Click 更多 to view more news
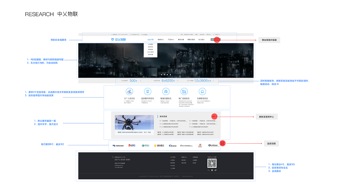Image resolution: width=342 pixels, height=191 pixels. [215, 116]
